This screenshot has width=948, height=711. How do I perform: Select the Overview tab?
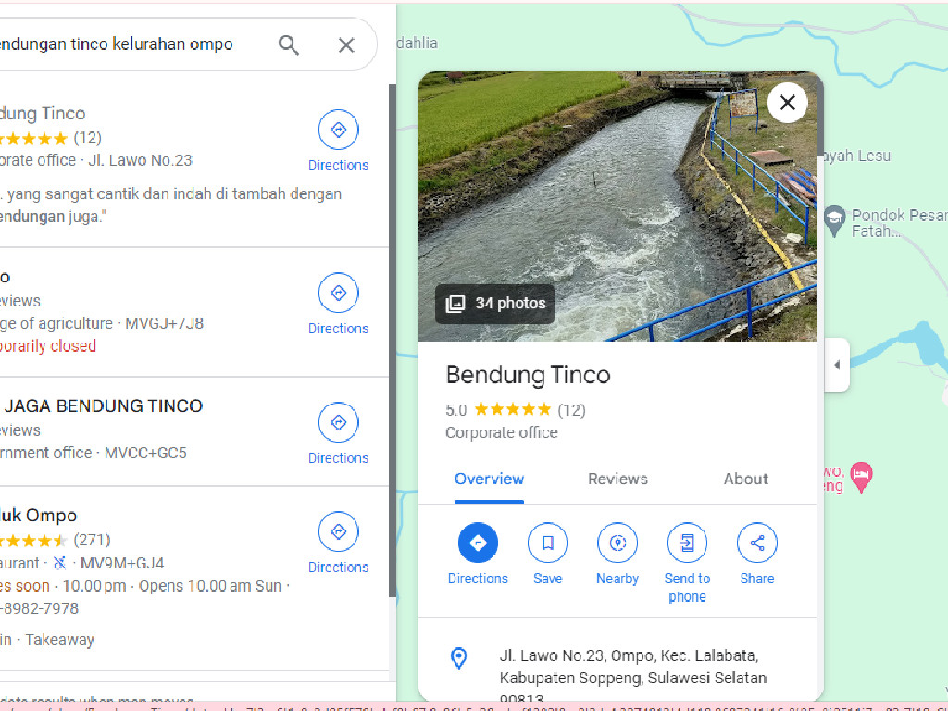point(489,479)
